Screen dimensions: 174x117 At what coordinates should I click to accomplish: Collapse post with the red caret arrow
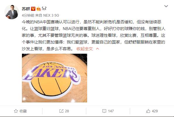[98, 49]
